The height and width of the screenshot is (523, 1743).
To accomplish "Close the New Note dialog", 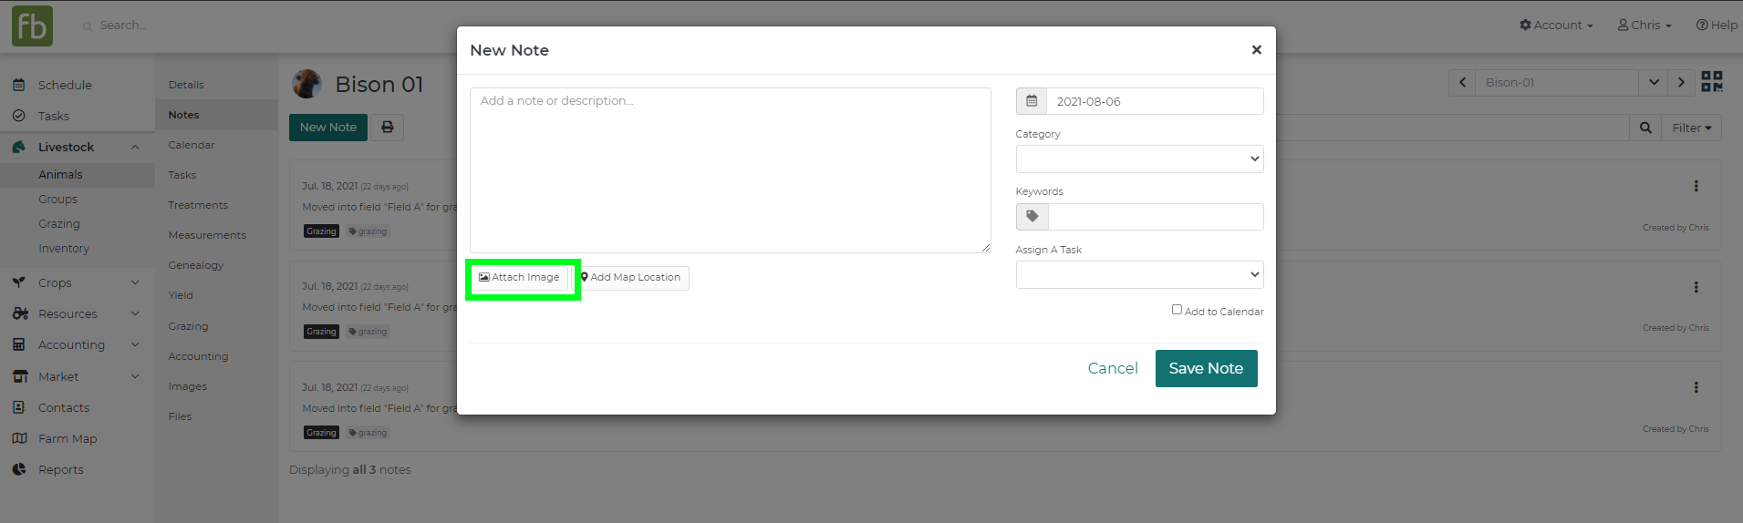I will point(1256,50).
